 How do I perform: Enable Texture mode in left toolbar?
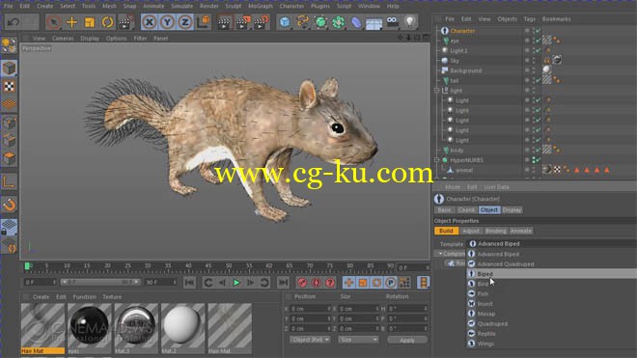(9, 87)
